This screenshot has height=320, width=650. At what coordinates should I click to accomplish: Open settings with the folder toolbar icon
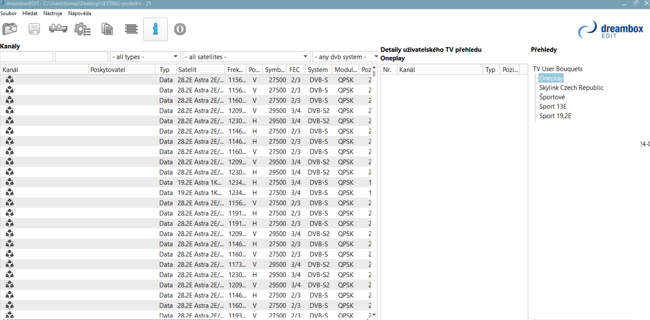coord(10,29)
